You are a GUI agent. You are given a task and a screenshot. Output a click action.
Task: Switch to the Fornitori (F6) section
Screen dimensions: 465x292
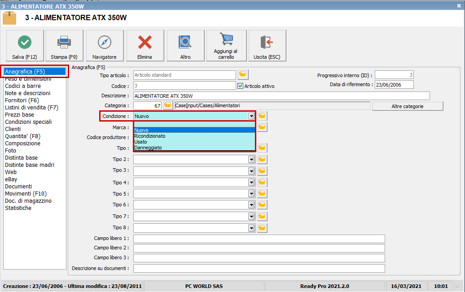point(22,100)
